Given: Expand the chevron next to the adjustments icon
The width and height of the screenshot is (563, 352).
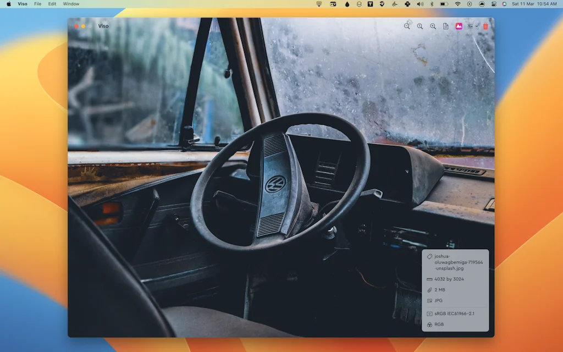Looking at the screenshot, I should coord(478,26).
